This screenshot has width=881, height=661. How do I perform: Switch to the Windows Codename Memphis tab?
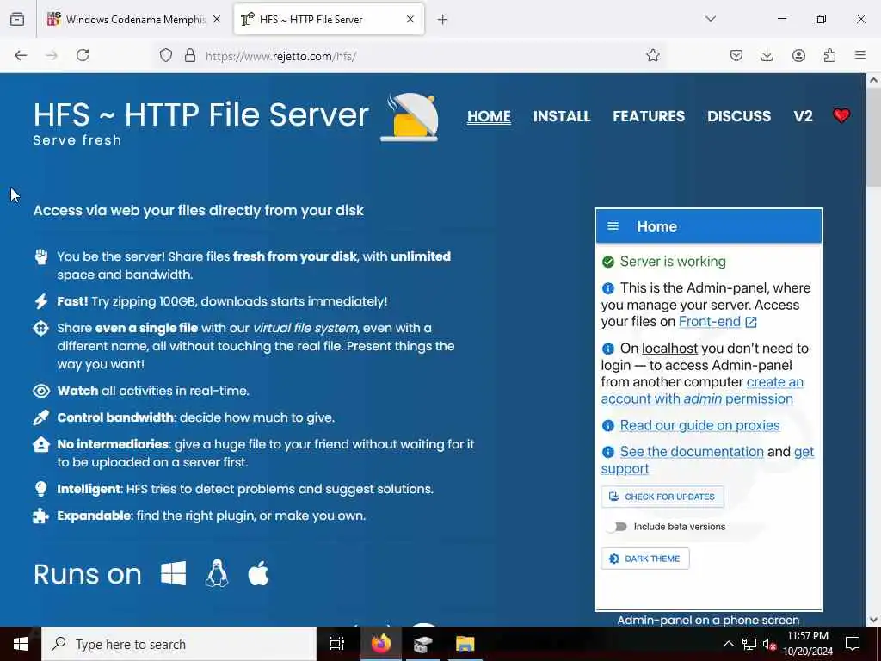tap(135, 19)
